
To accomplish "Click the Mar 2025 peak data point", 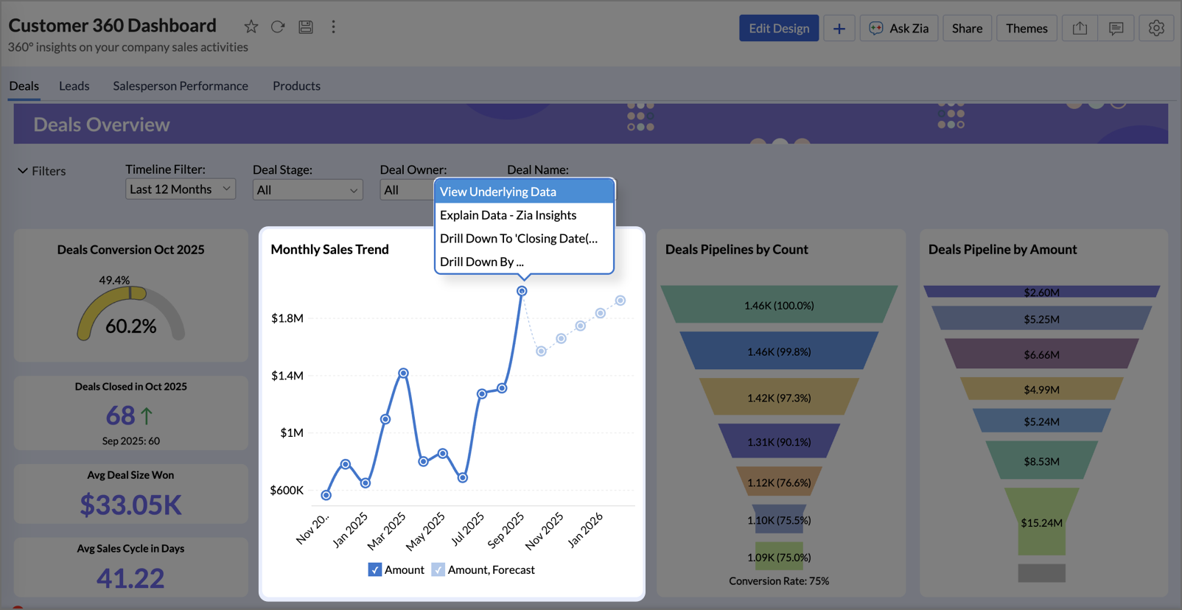I will tap(403, 374).
